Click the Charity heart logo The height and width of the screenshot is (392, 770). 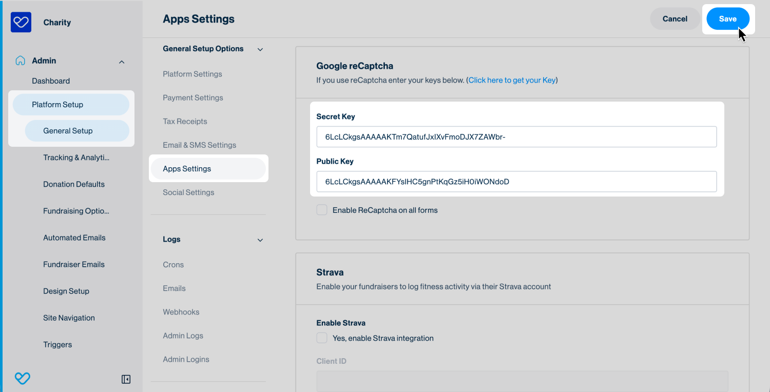[21, 22]
